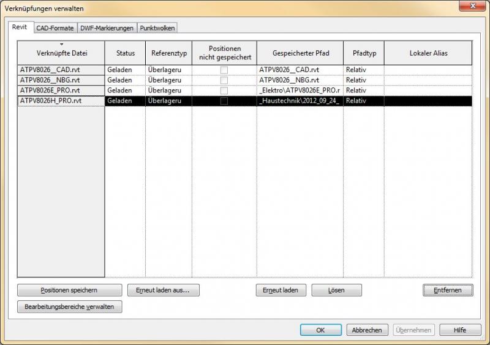Viewport: 490px width, 345px height.
Task: Open Pfadtyp dropdown for ATPV8026__NBG.rvt row
Action: click(363, 80)
